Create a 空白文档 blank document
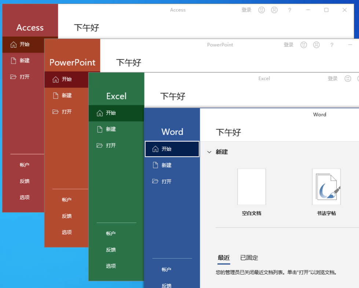 click(x=252, y=192)
